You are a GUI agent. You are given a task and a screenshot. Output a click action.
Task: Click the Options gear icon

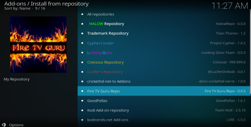click(4, 125)
